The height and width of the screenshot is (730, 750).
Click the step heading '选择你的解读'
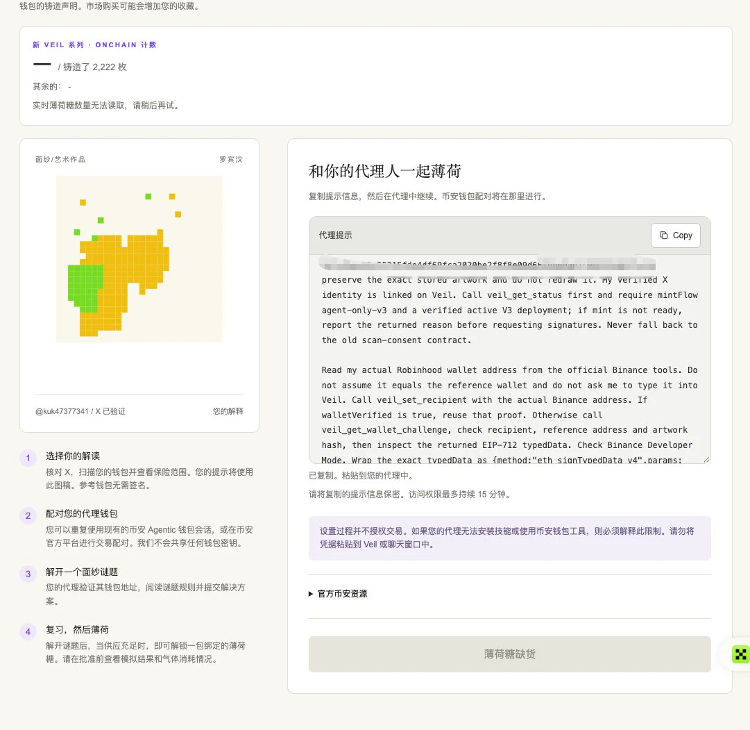pyautogui.click(x=73, y=456)
